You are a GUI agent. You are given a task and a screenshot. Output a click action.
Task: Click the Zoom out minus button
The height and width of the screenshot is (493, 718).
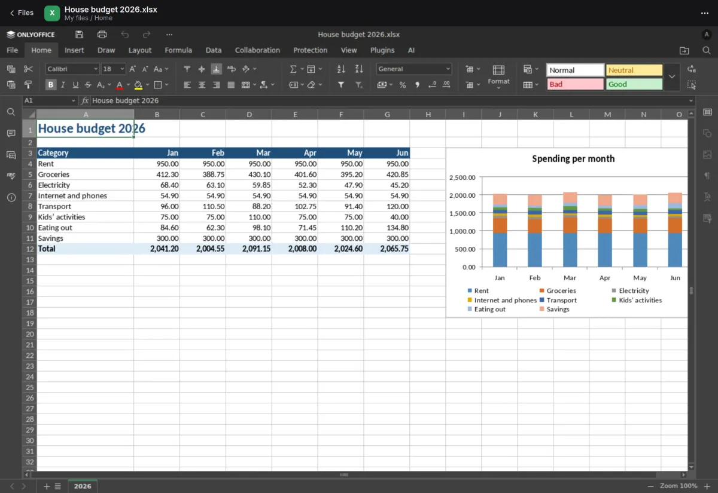pos(650,486)
